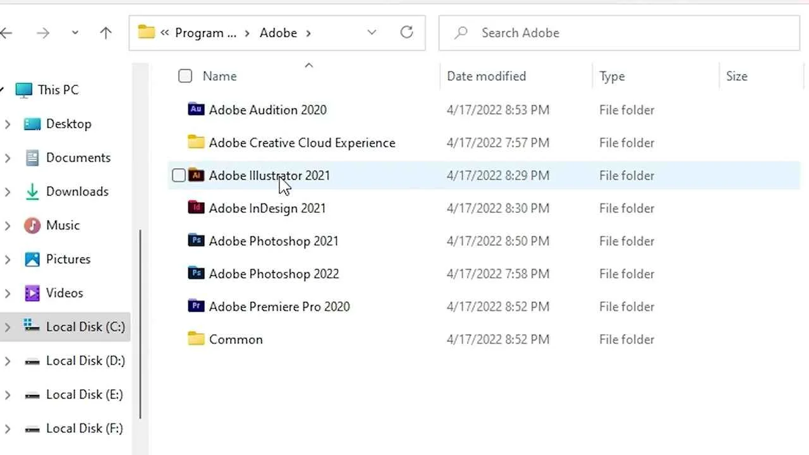Expand the Desktop tree node
This screenshot has height=455, width=809.
click(x=8, y=124)
